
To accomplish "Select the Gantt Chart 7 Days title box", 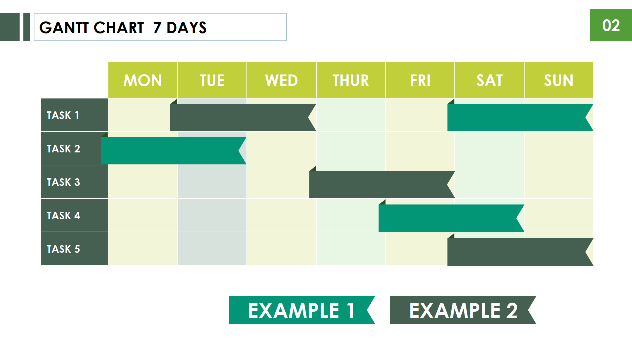I will [x=160, y=27].
